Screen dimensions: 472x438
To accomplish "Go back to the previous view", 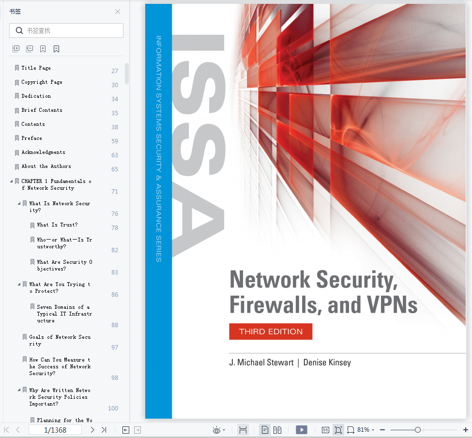I will pos(126,430).
